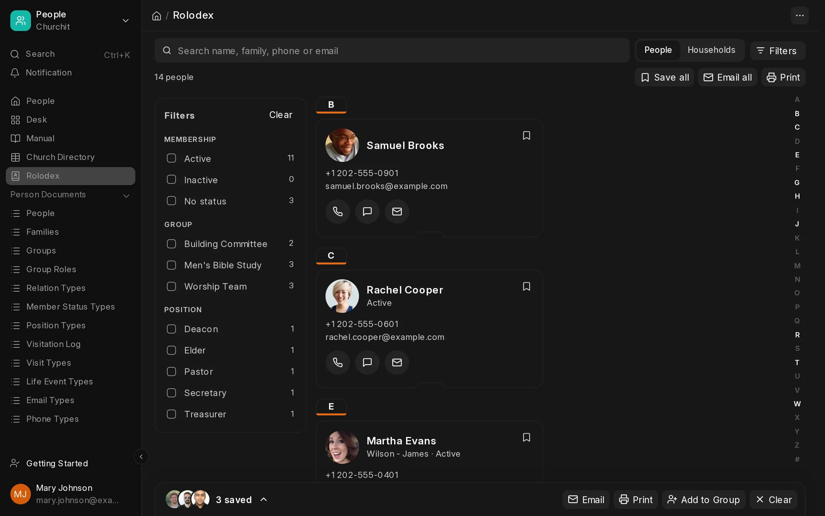Bookmark Martha Evans' card
The width and height of the screenshot is (825, 516).
tap(526, 437)
